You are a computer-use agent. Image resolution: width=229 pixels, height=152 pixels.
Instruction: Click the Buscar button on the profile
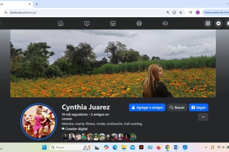(177, 108)
